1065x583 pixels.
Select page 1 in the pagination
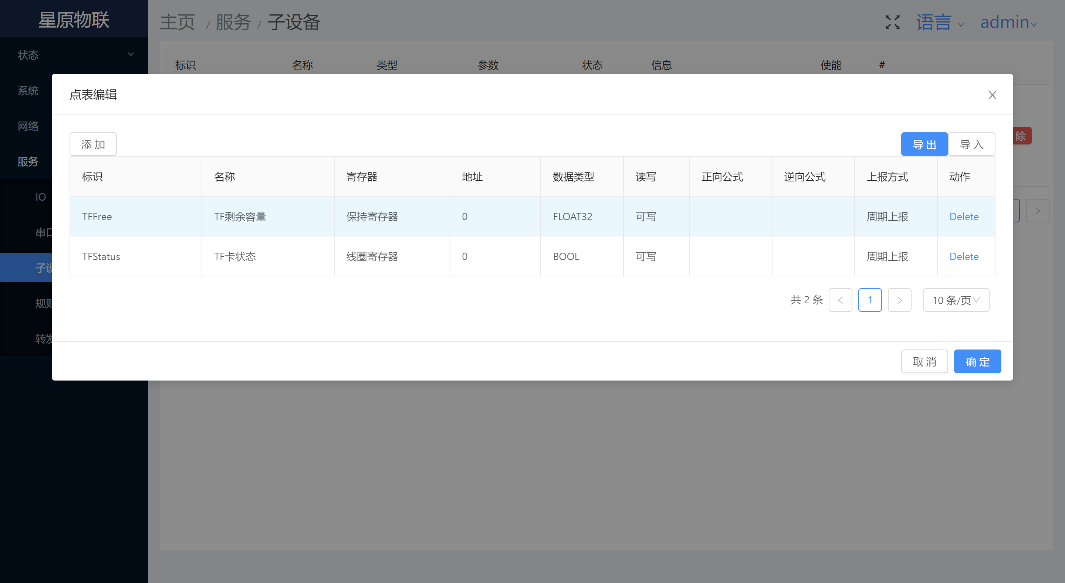(869, 300)
